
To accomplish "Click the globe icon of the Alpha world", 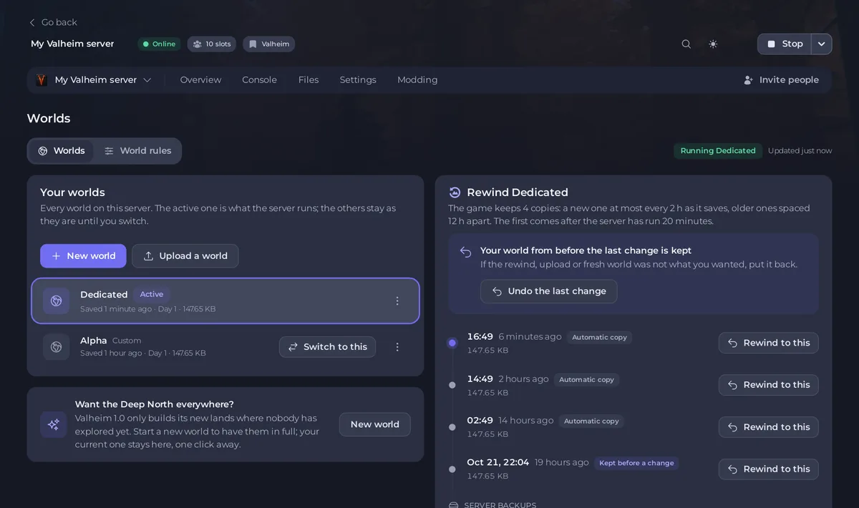I will pos(56,347).
